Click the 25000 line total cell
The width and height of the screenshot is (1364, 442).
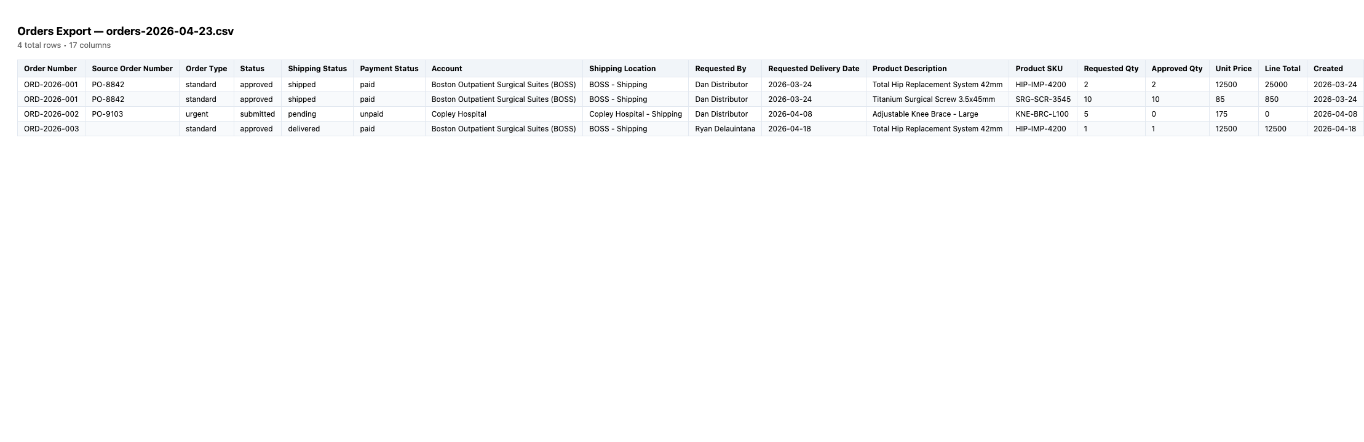pyautogui.click(x=1283, y=85)
